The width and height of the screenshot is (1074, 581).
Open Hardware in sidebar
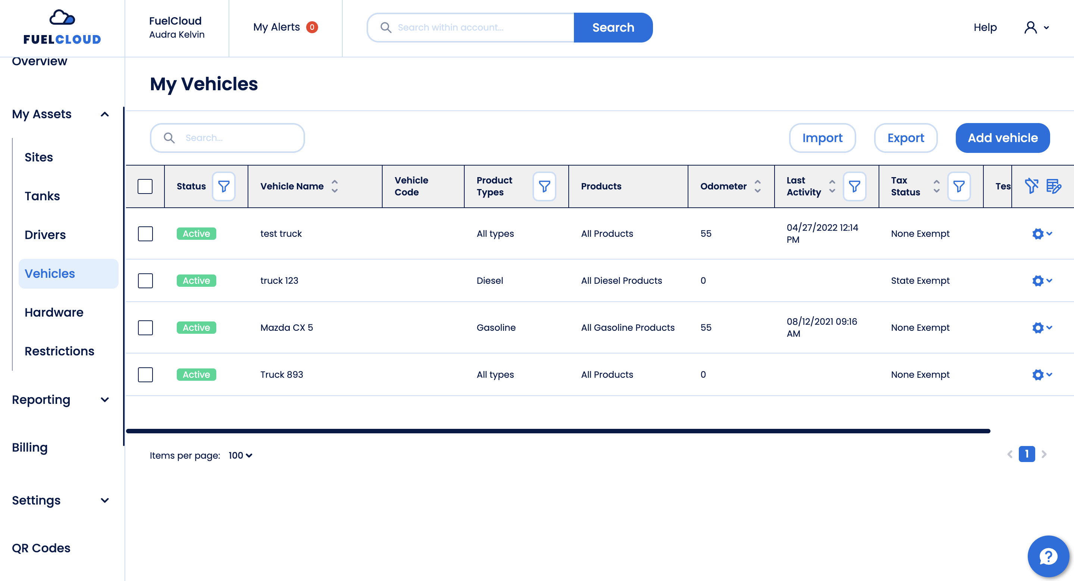pos(54,312)
